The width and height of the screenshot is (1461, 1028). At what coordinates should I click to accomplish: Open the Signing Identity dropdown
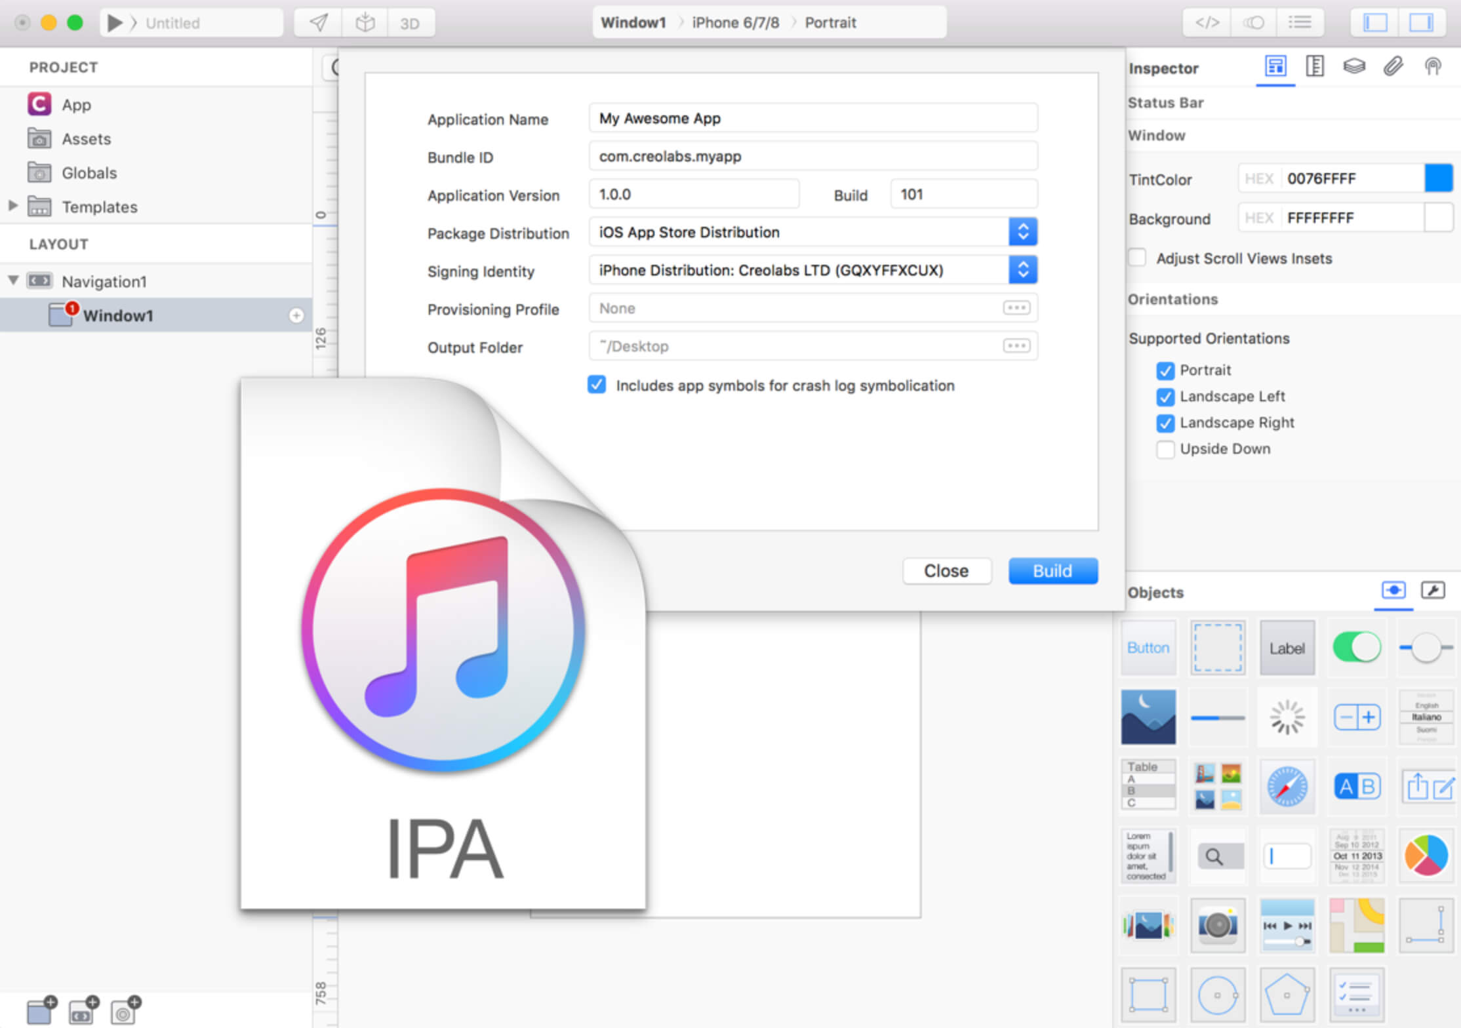(x=813, y=271)
